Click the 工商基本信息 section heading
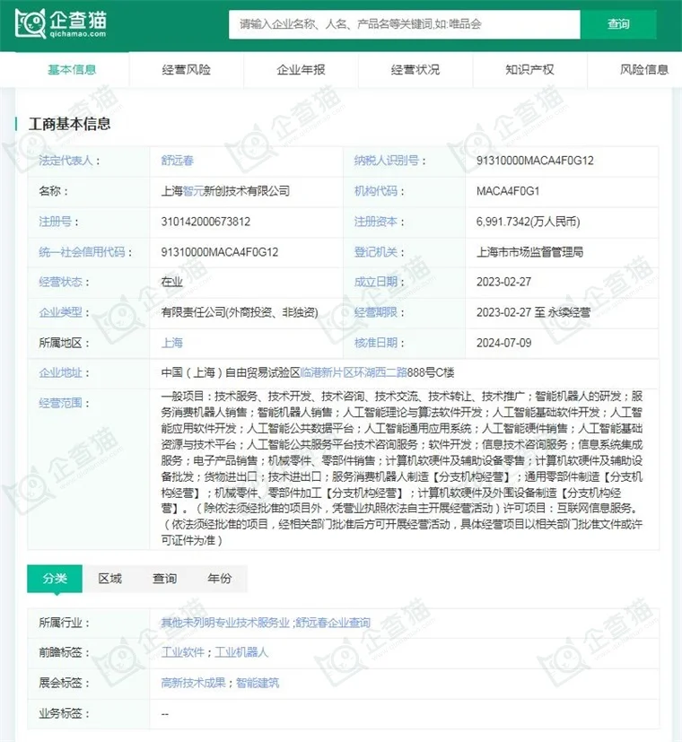682x742 pixels. point(70,124)
